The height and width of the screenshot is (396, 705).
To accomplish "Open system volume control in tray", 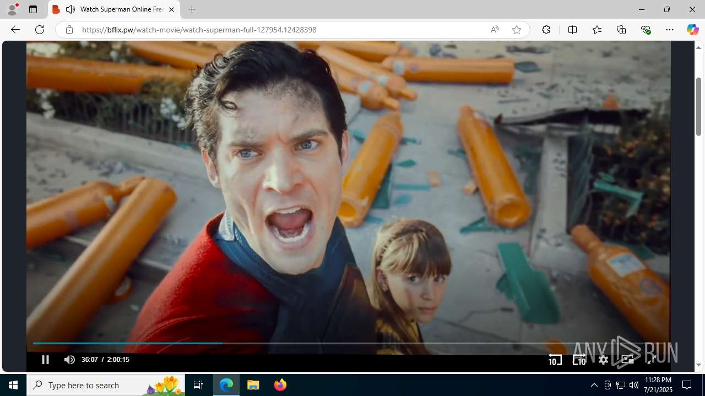I will tap(634, 385).
